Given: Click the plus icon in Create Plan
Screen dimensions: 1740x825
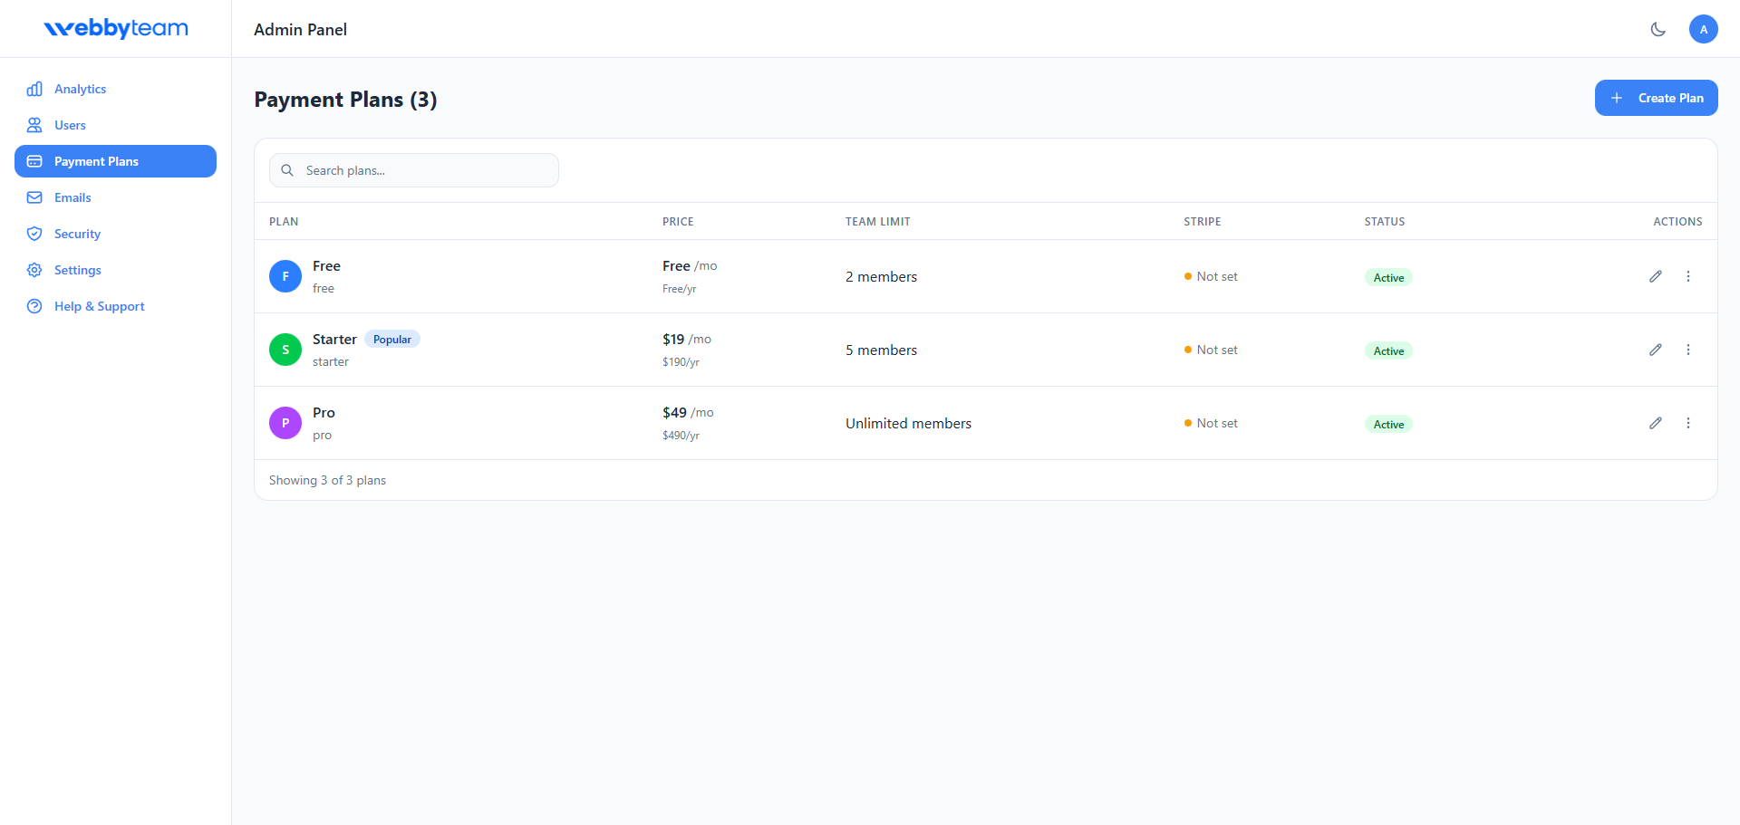Looking at the screenshot, I should 1617,98.
